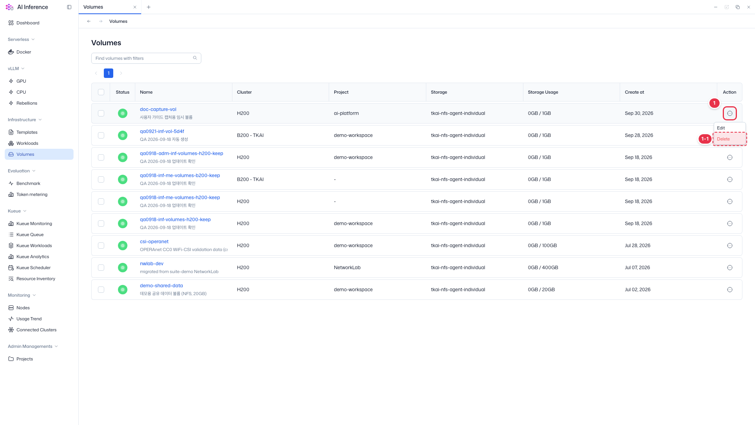Check the csi-operanet row checkbox

click(x=101, y=246)
